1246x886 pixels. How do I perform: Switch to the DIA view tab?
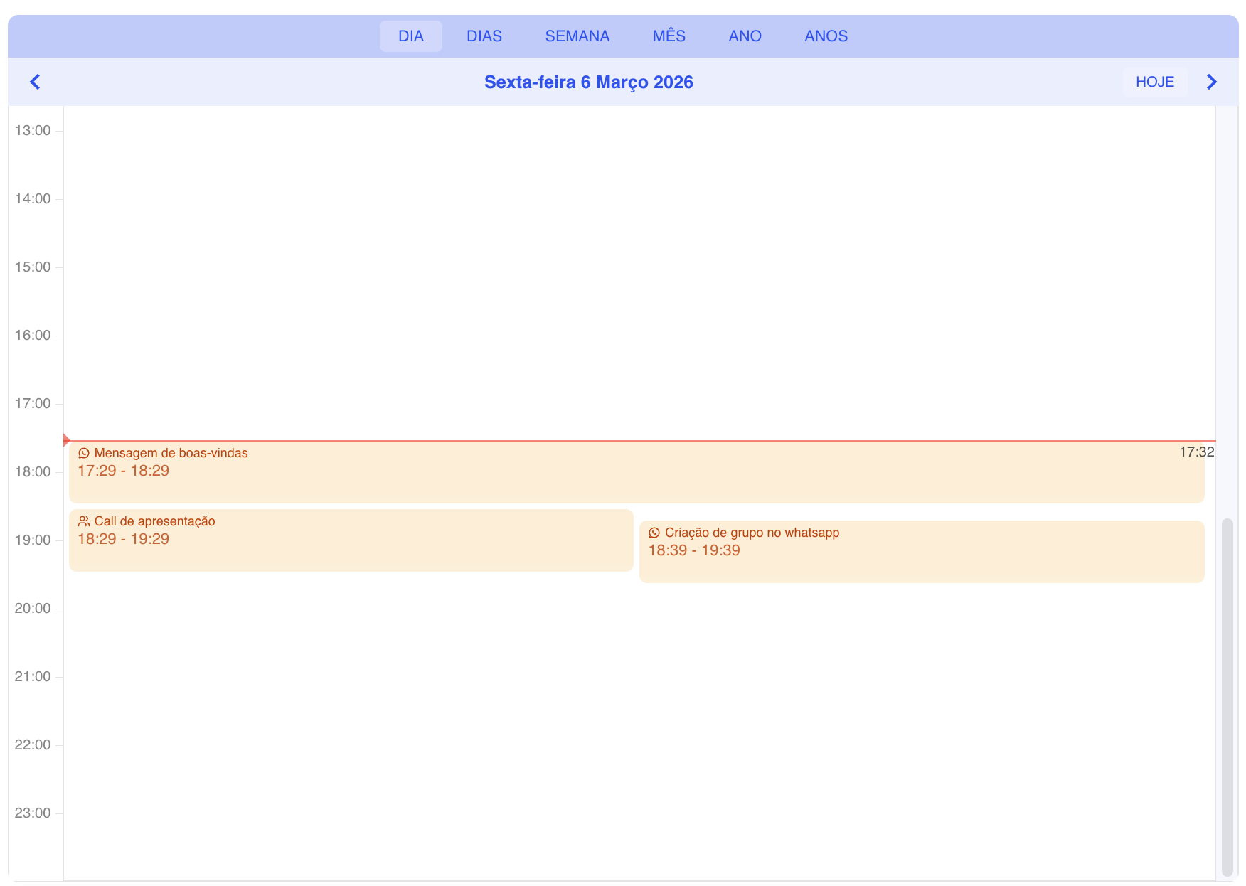tap(410, 36)
